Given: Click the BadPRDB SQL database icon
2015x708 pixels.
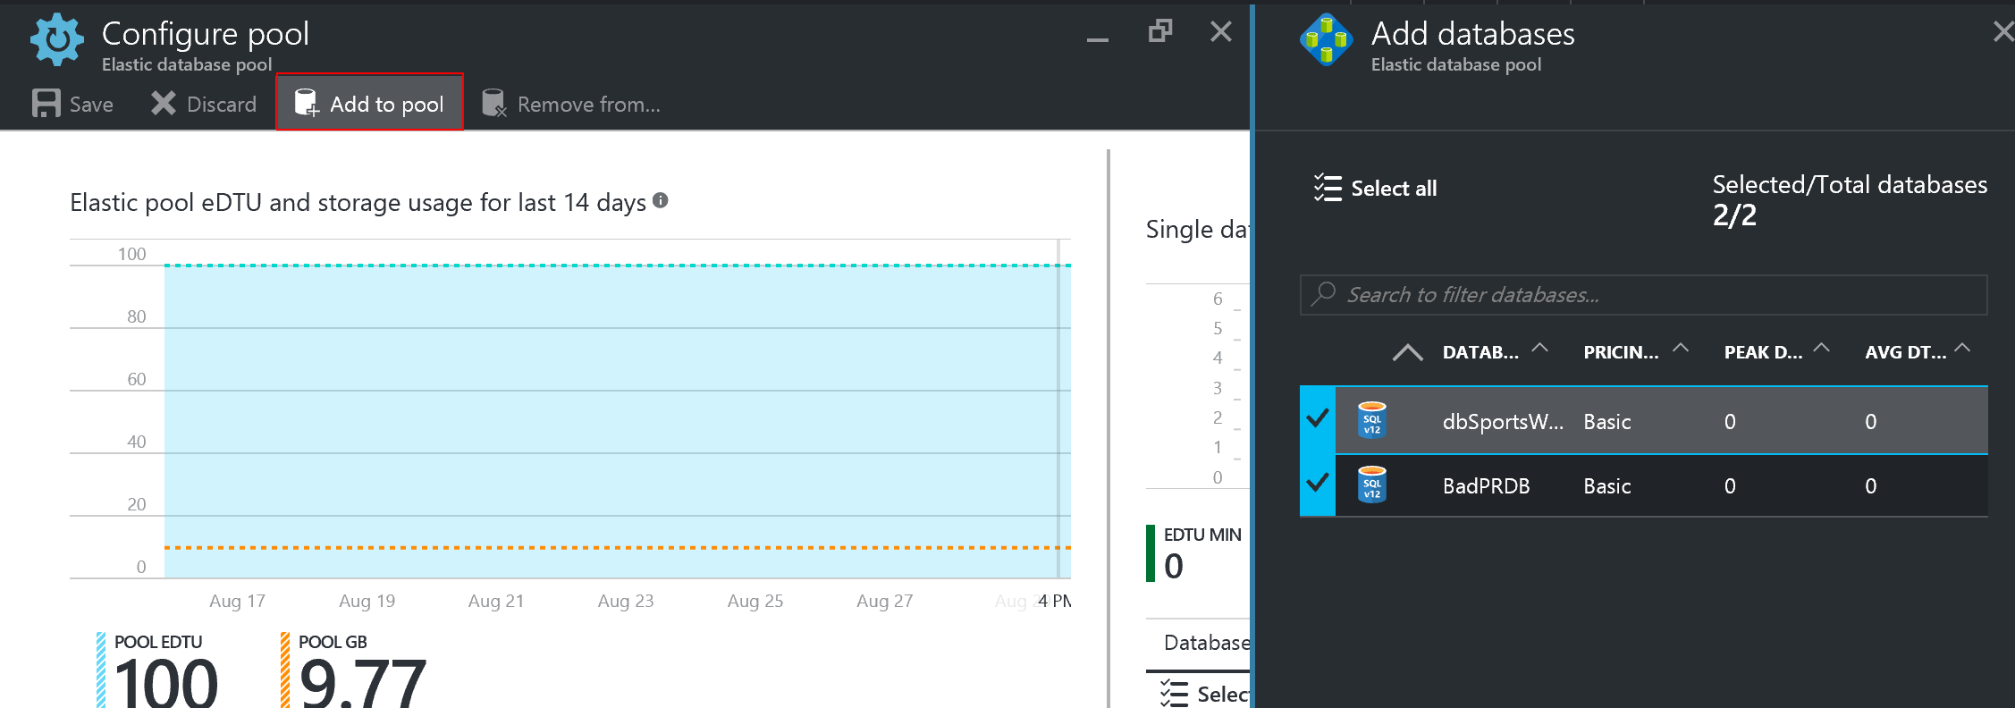Looking at the screenshot, I should tap(1371, 485).
